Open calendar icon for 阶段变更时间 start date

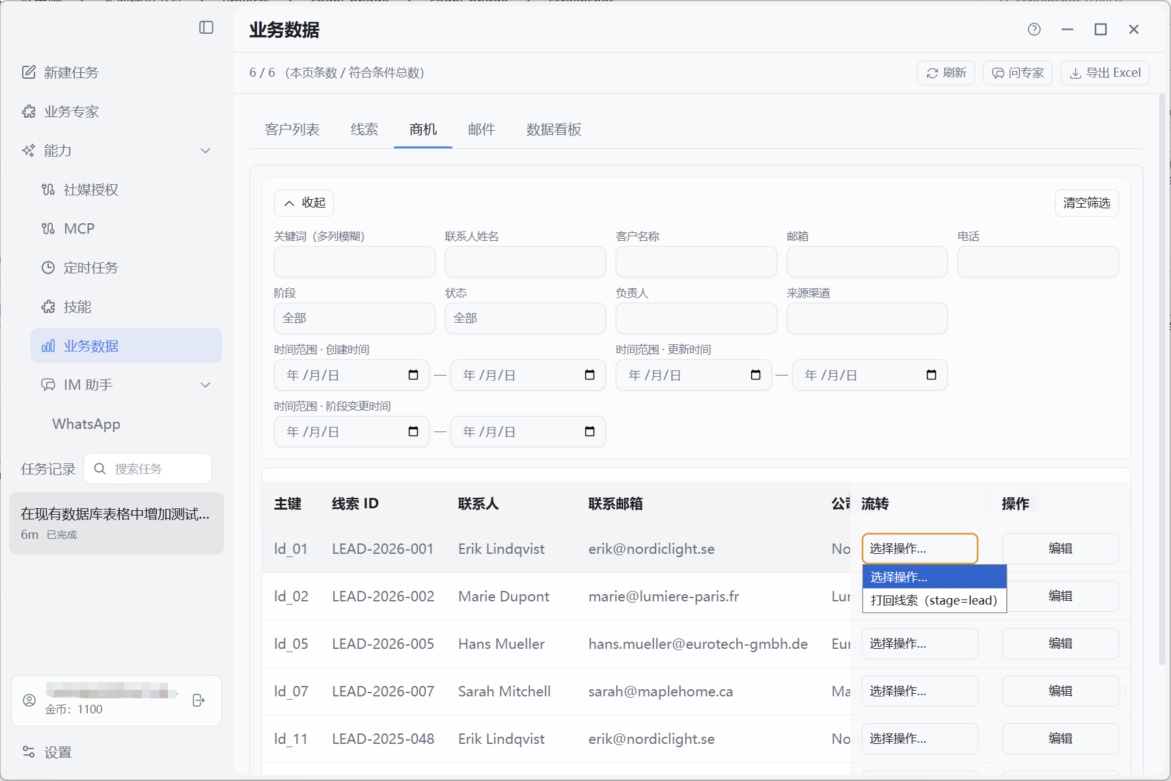(x=413, y=432)
